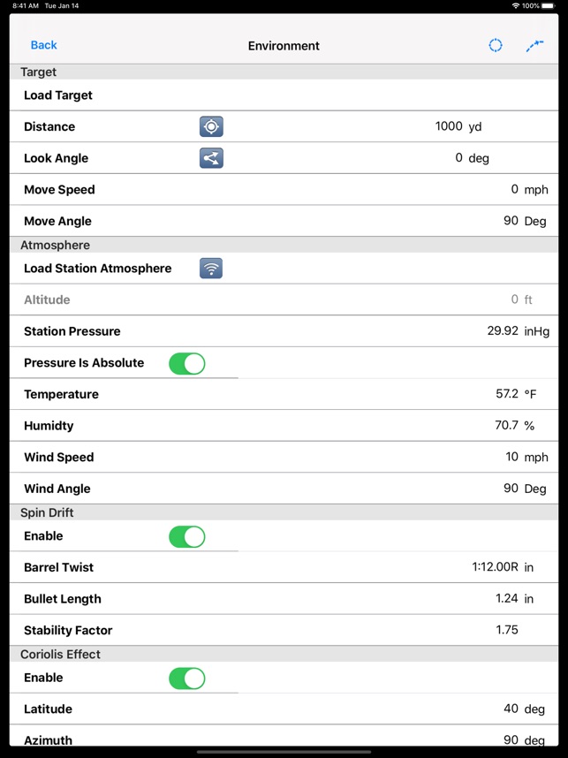Edit the Temperature value 57.2 °F
The image size is (568, 758).
507,394
